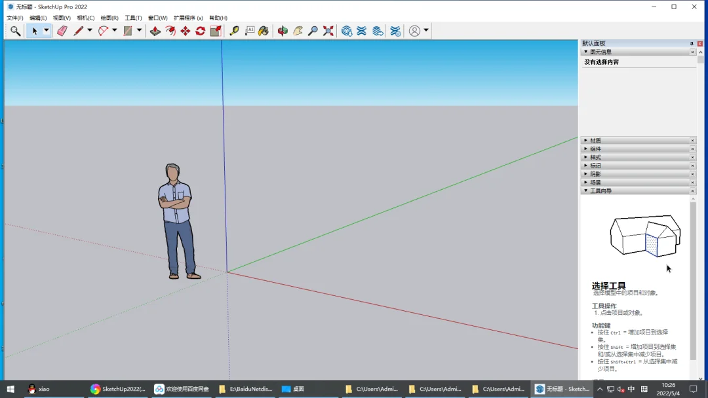Viewport: 708px width, 398px height.
Task: Click the Offset tool icon
Action: point(170,31)
